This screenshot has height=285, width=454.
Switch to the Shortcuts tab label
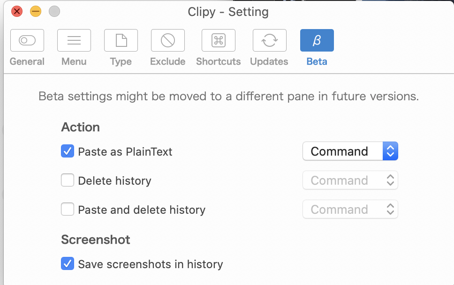tap(219, 61)
